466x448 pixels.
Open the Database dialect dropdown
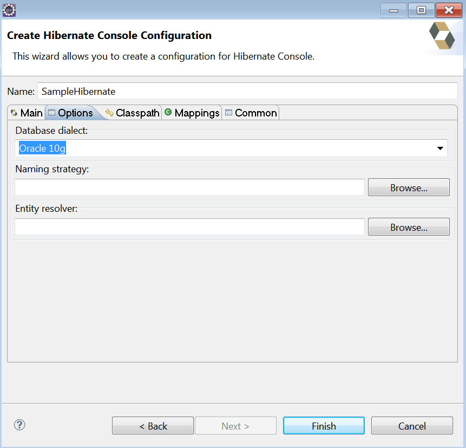(x=441, y=148)
